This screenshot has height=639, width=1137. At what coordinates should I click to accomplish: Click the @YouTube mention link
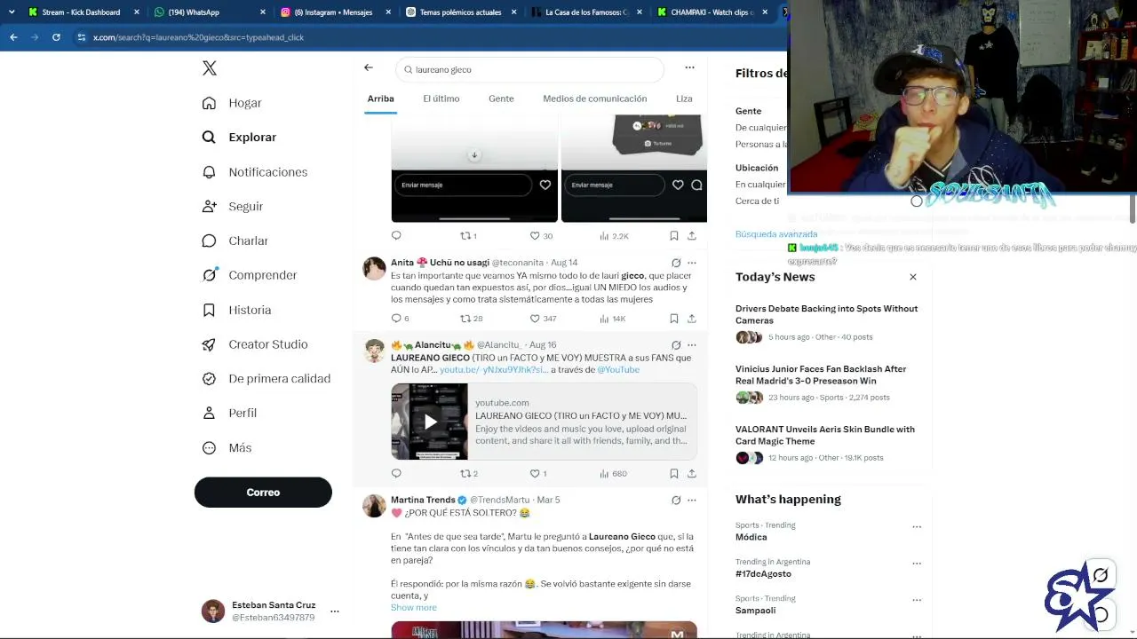[x=618, y=370]
